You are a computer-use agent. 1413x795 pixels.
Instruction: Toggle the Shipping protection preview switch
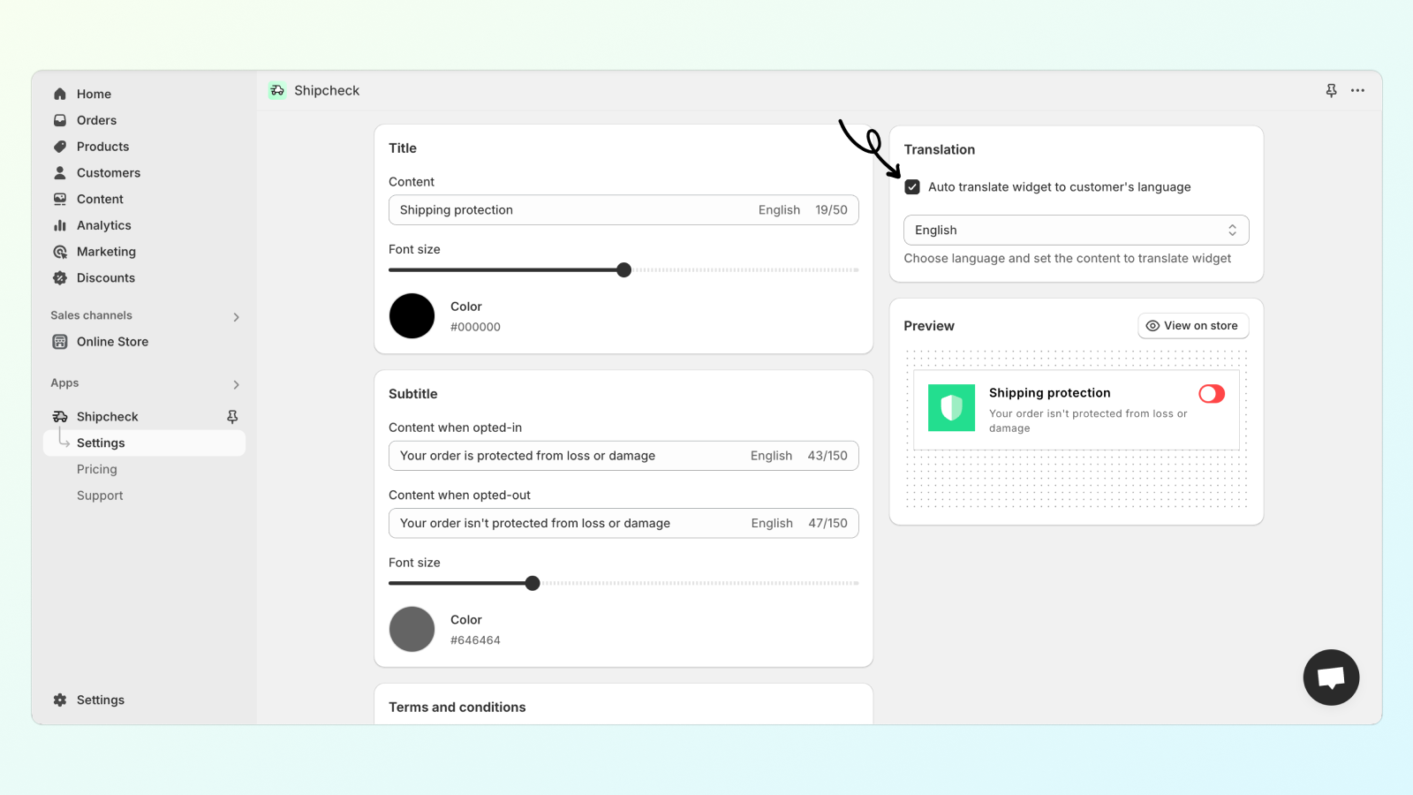(x=1212, y=394)
